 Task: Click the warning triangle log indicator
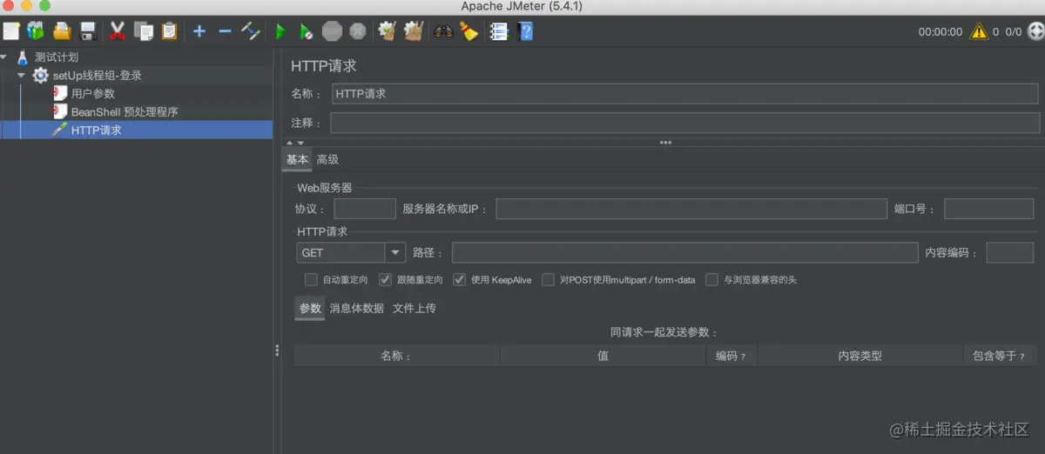pyautogui.click(x=980, y=31)
